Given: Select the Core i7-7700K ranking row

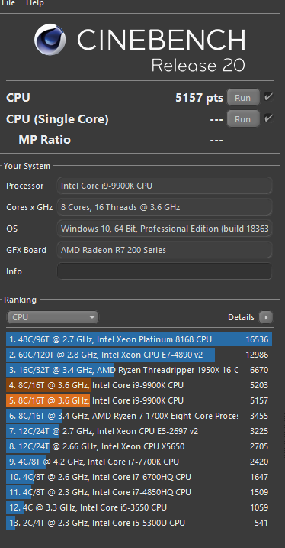Looking at the screenshot, I should pyautogui.click(x=139, y=462).
